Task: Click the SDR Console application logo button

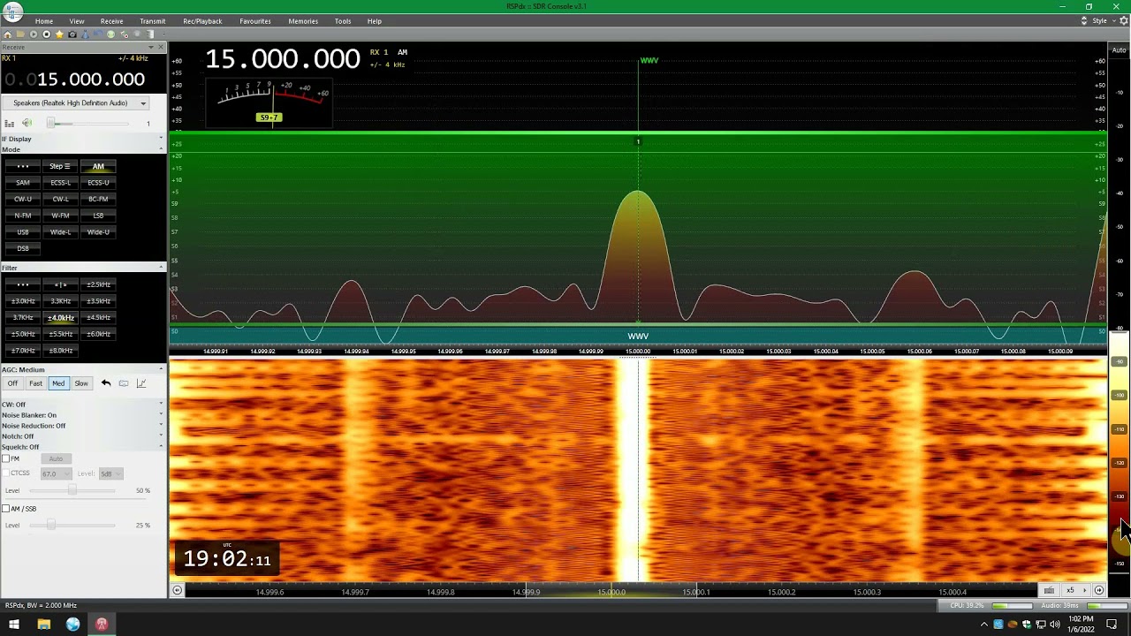Action: tap(11, 11)
